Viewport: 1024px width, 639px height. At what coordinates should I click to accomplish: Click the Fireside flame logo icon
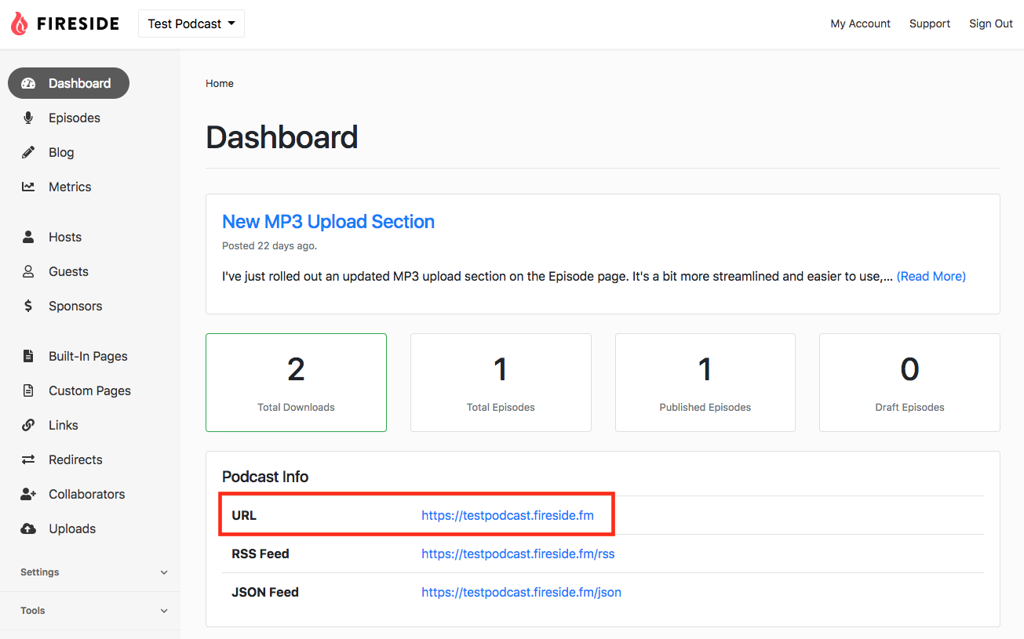19,24
